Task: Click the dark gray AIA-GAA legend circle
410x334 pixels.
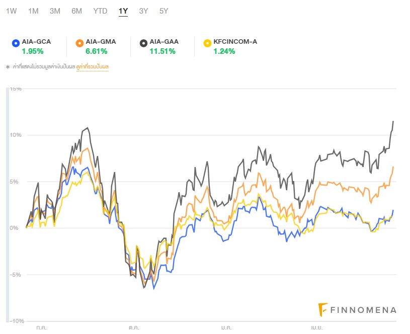Action: point(144,43)
